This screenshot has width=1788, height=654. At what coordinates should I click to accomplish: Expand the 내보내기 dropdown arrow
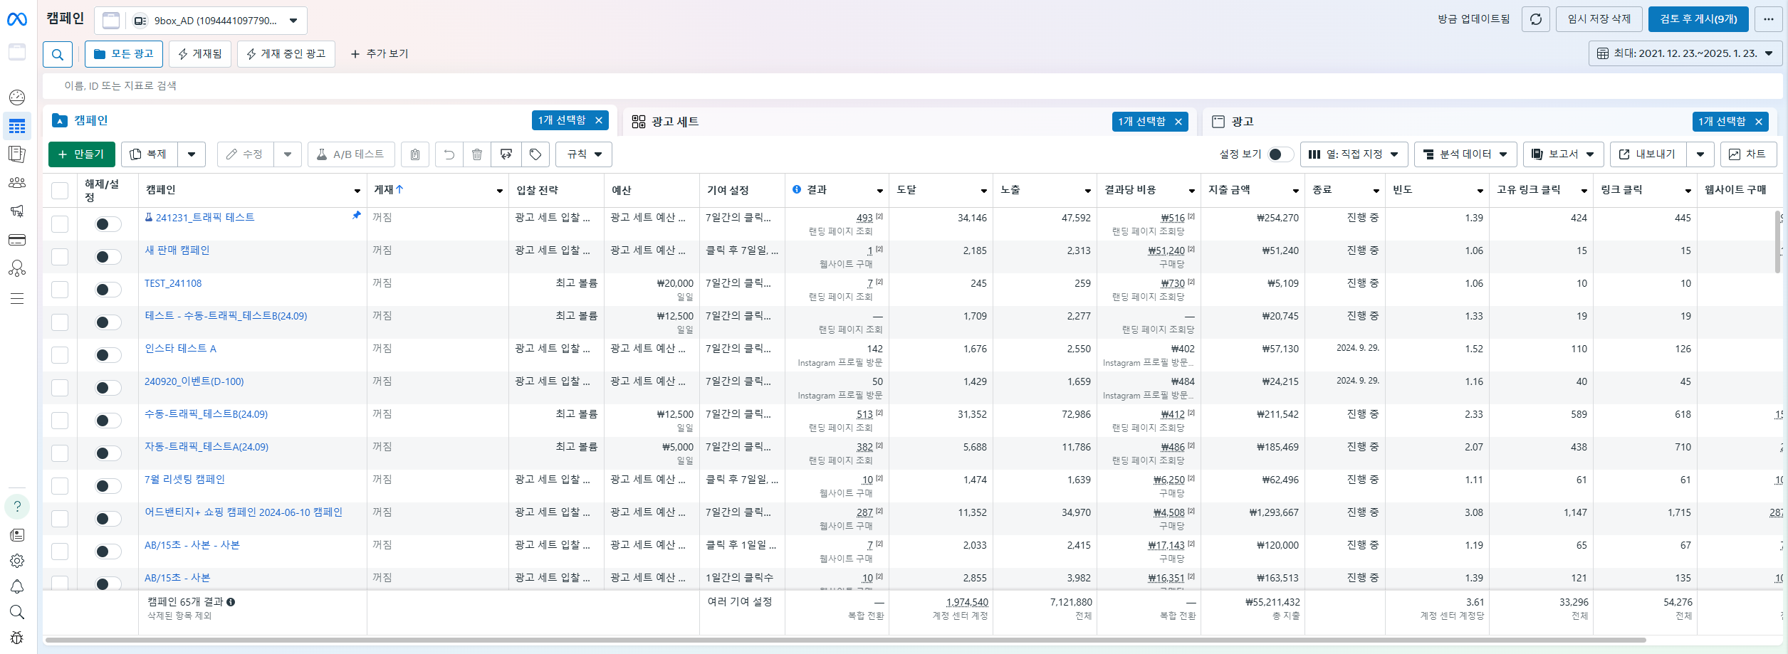[1700, 154]
